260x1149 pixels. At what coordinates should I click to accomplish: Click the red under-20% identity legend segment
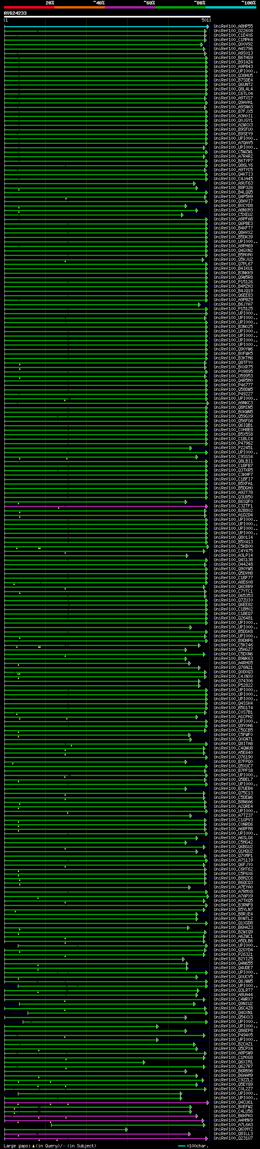(x=29, y=8)
